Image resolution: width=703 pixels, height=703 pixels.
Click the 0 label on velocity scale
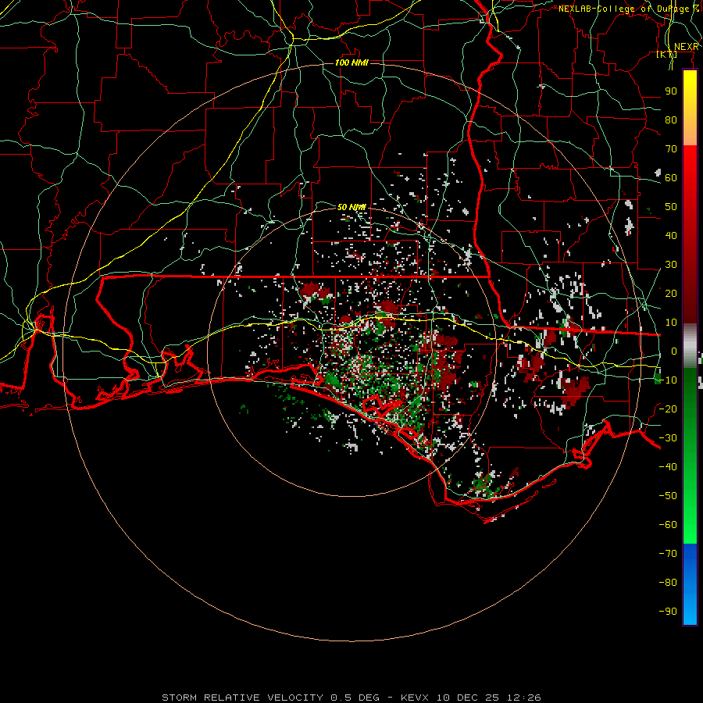[x=674, y=351]
